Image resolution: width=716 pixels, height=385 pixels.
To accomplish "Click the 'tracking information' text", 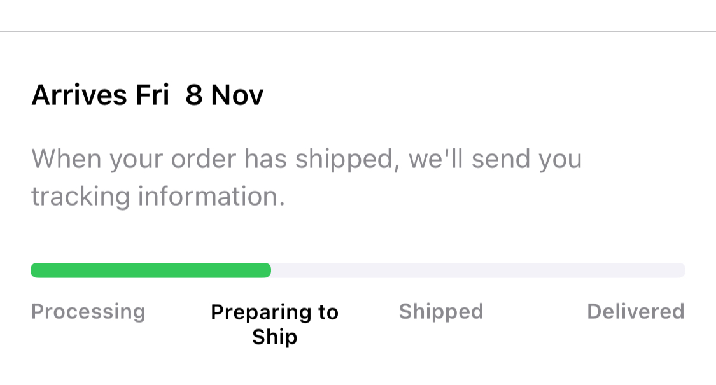I will click(157, 197).
